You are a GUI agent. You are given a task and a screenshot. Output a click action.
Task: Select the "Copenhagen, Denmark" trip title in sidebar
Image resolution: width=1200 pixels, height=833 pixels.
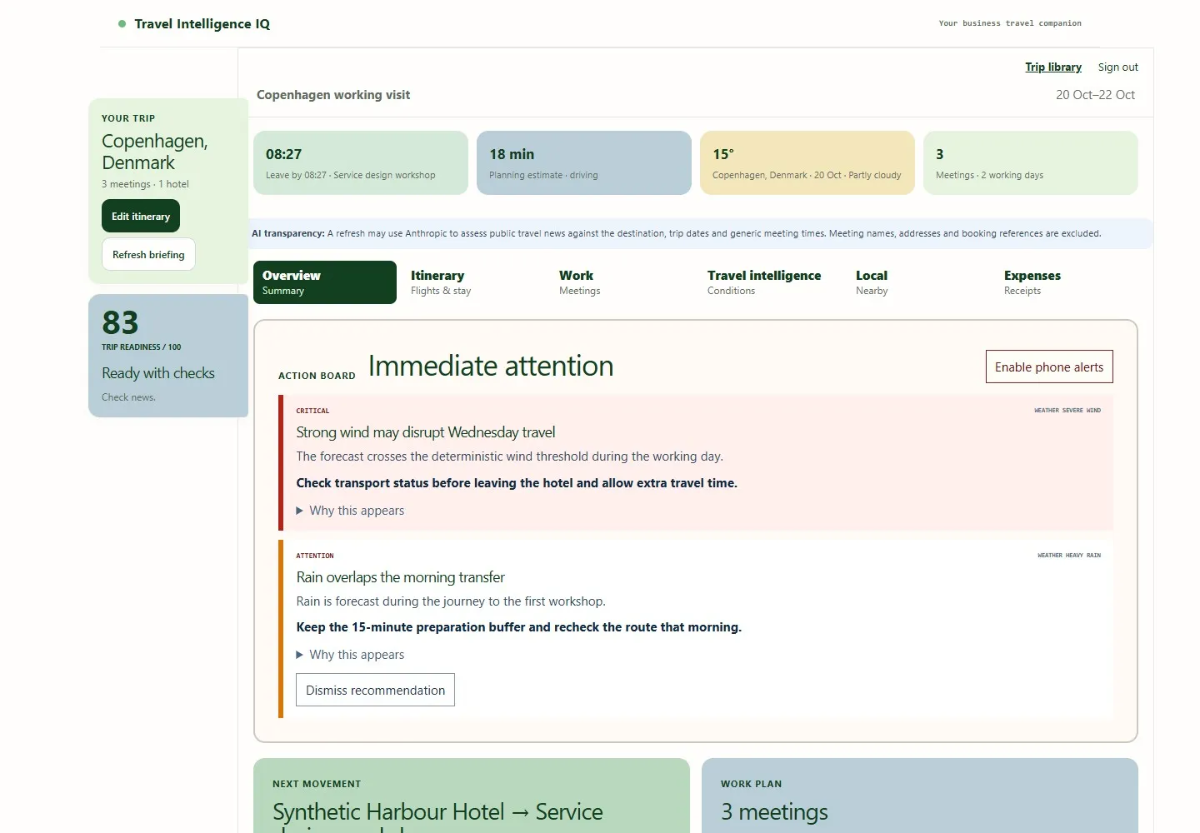point(155,152)
